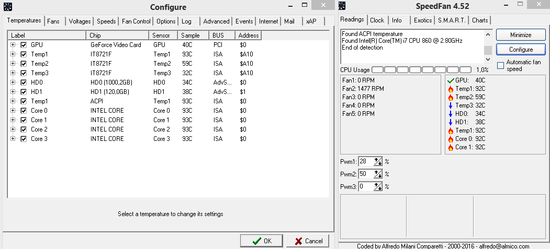Click flame icon next to Core 1: 92C

(x=451, y=148)
